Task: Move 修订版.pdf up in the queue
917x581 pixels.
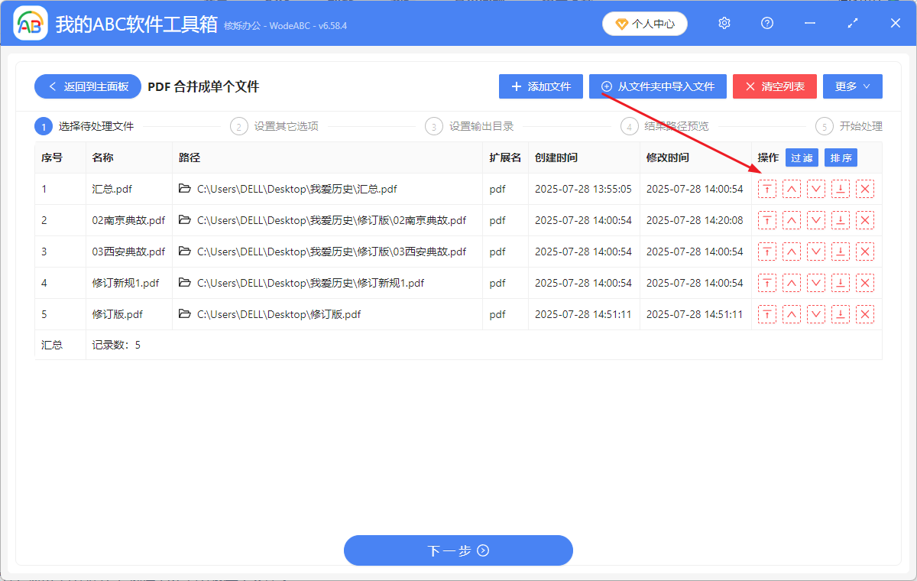Action: (x=791, y=313)
